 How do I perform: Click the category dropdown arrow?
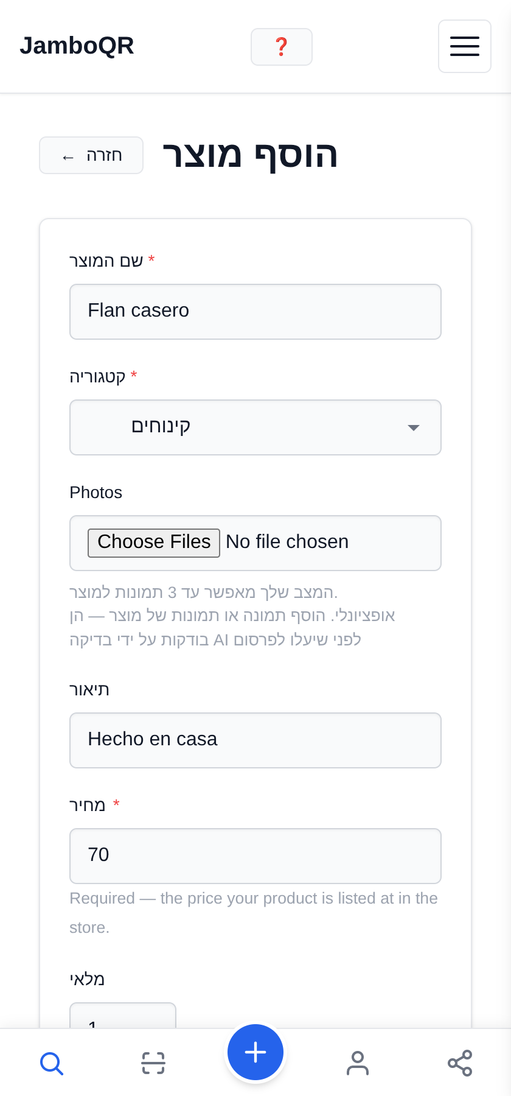coord(414,427)
